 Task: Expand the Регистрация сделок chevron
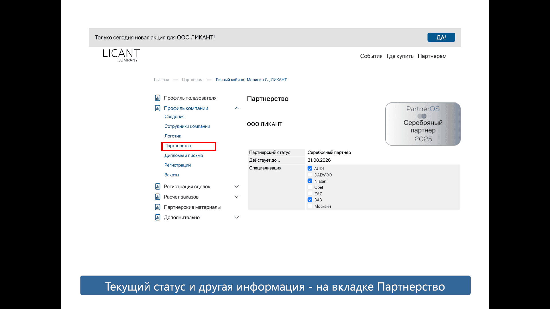[237, 187]
